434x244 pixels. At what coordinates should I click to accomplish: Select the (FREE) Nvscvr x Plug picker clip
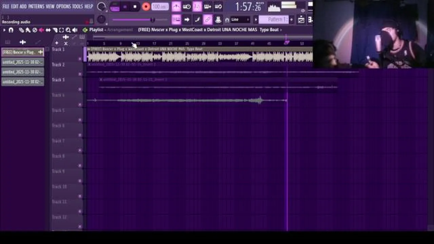tap(23, 52)
